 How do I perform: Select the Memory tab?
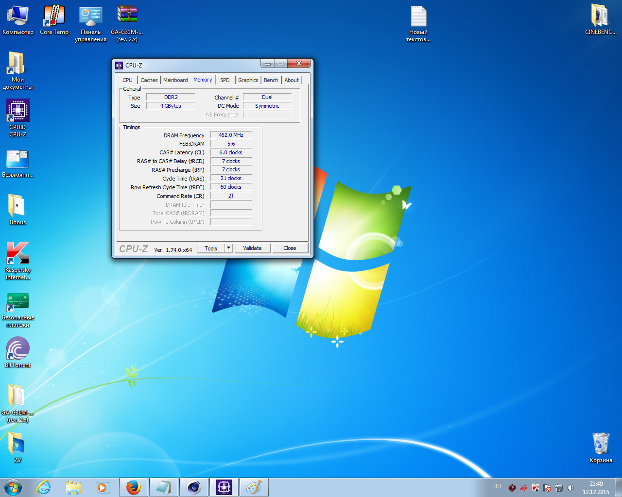[203, 80]
